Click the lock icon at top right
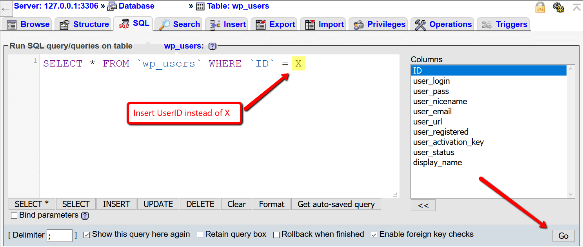The height and width of the screenshot is (247, 583). (540, 7)
